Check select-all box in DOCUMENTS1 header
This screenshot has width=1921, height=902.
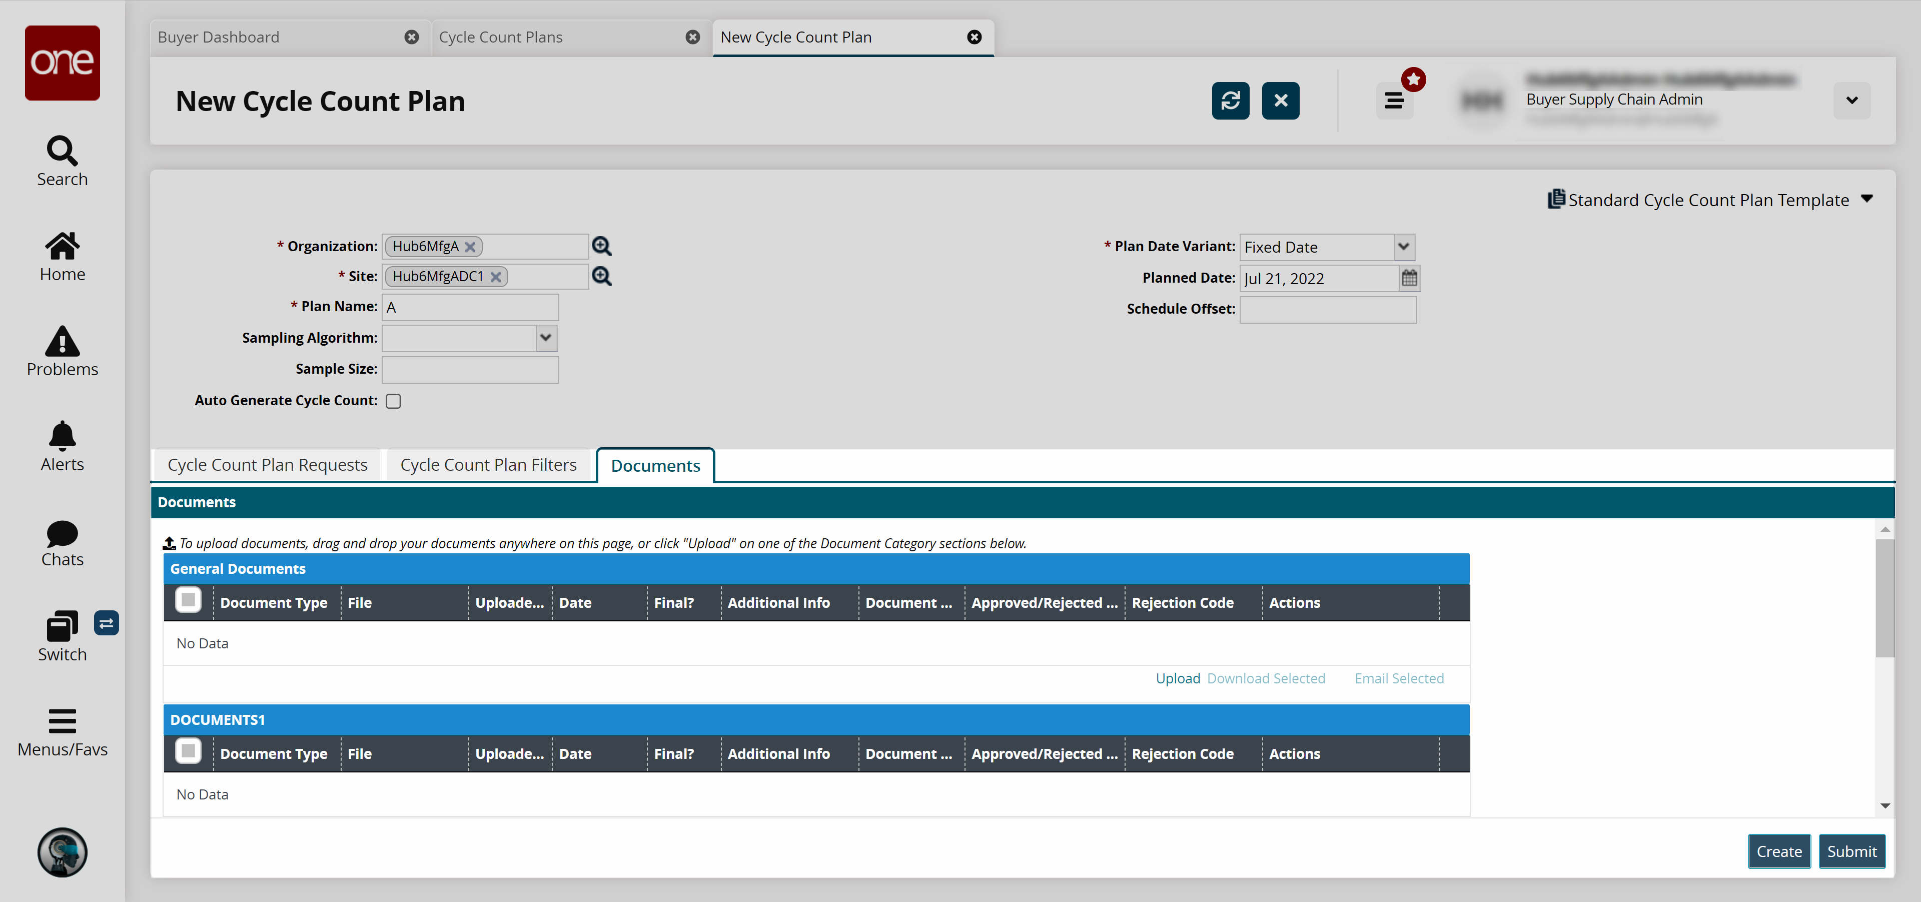tap(188, 751)
